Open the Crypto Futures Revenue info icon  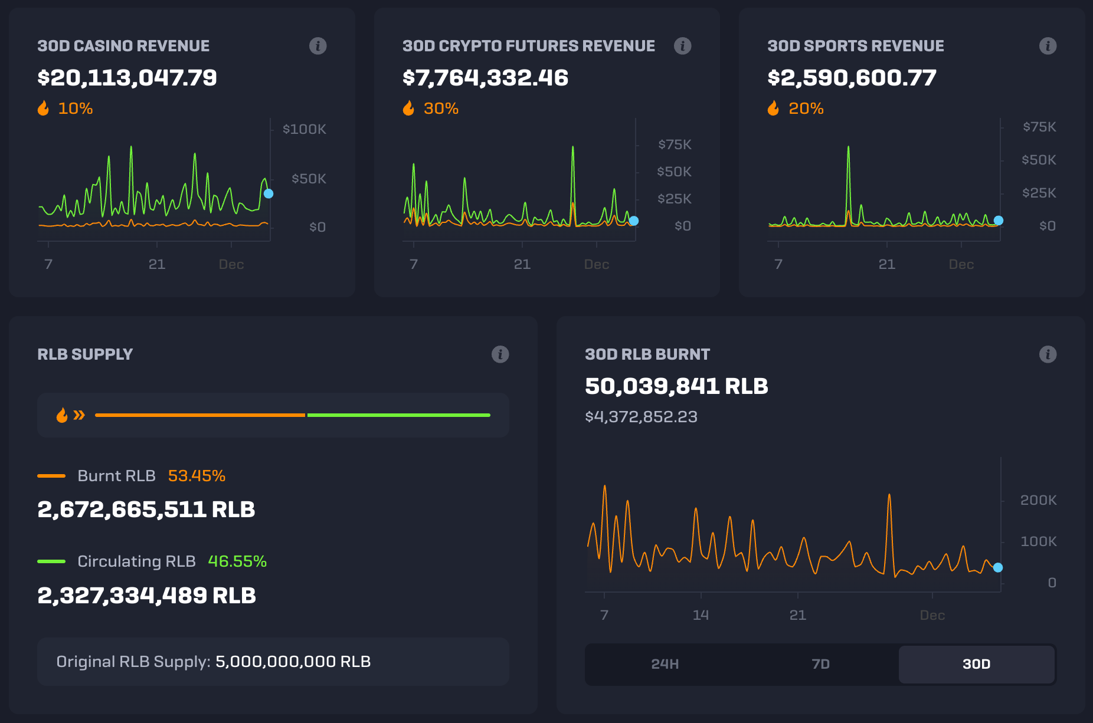coord(682,46)
